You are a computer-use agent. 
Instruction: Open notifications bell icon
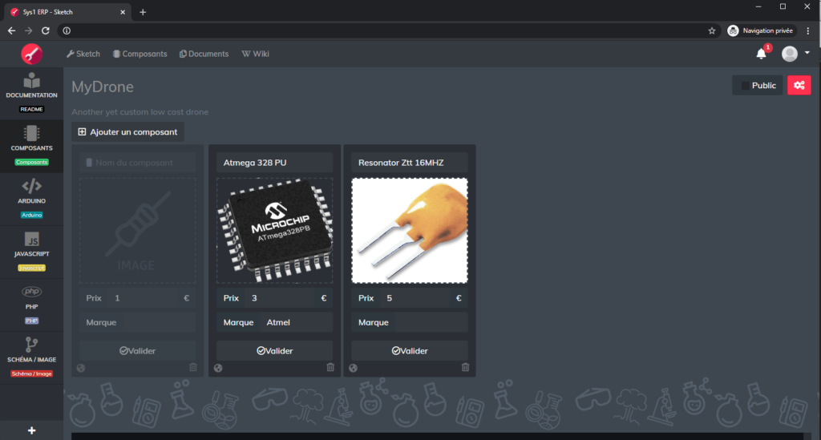761,54
